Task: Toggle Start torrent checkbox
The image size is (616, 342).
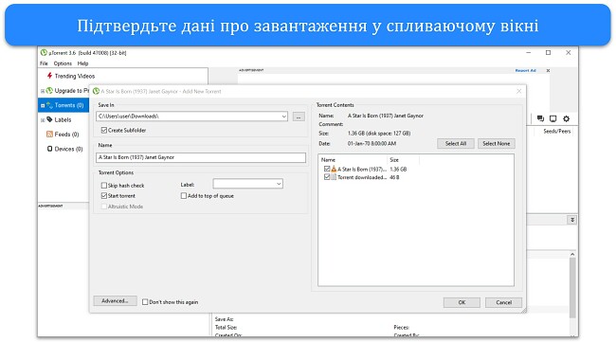Action: (x=104, y=195)
